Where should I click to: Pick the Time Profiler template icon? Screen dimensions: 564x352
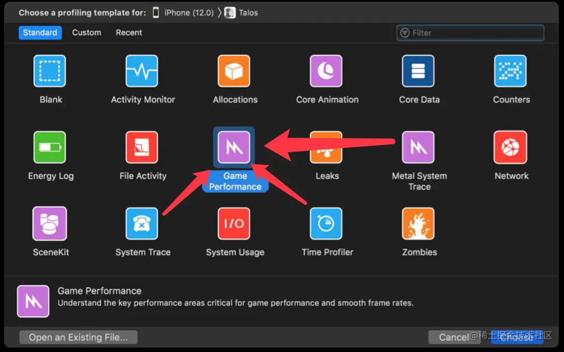(x=326, y=224)
